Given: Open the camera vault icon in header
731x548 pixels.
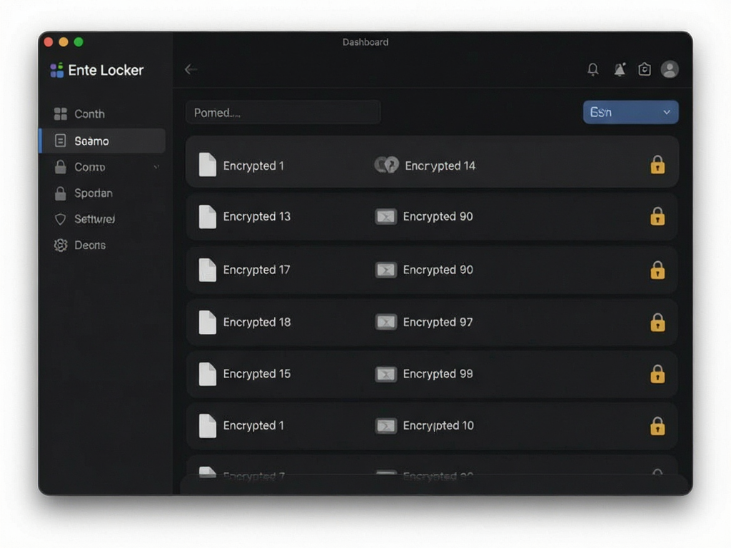Looking at the screenshot, I should 645,69.
